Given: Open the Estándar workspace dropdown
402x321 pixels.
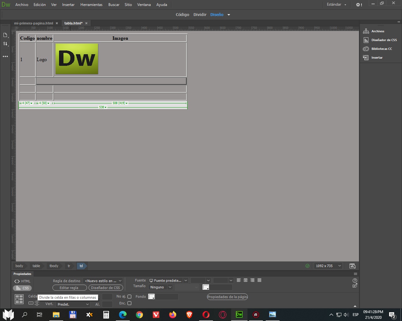Looking at the screenshot, I should [336, 5].
